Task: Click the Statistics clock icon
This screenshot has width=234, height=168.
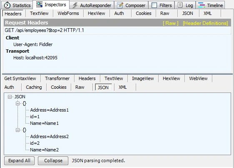Action: click(x=7, y=5)
